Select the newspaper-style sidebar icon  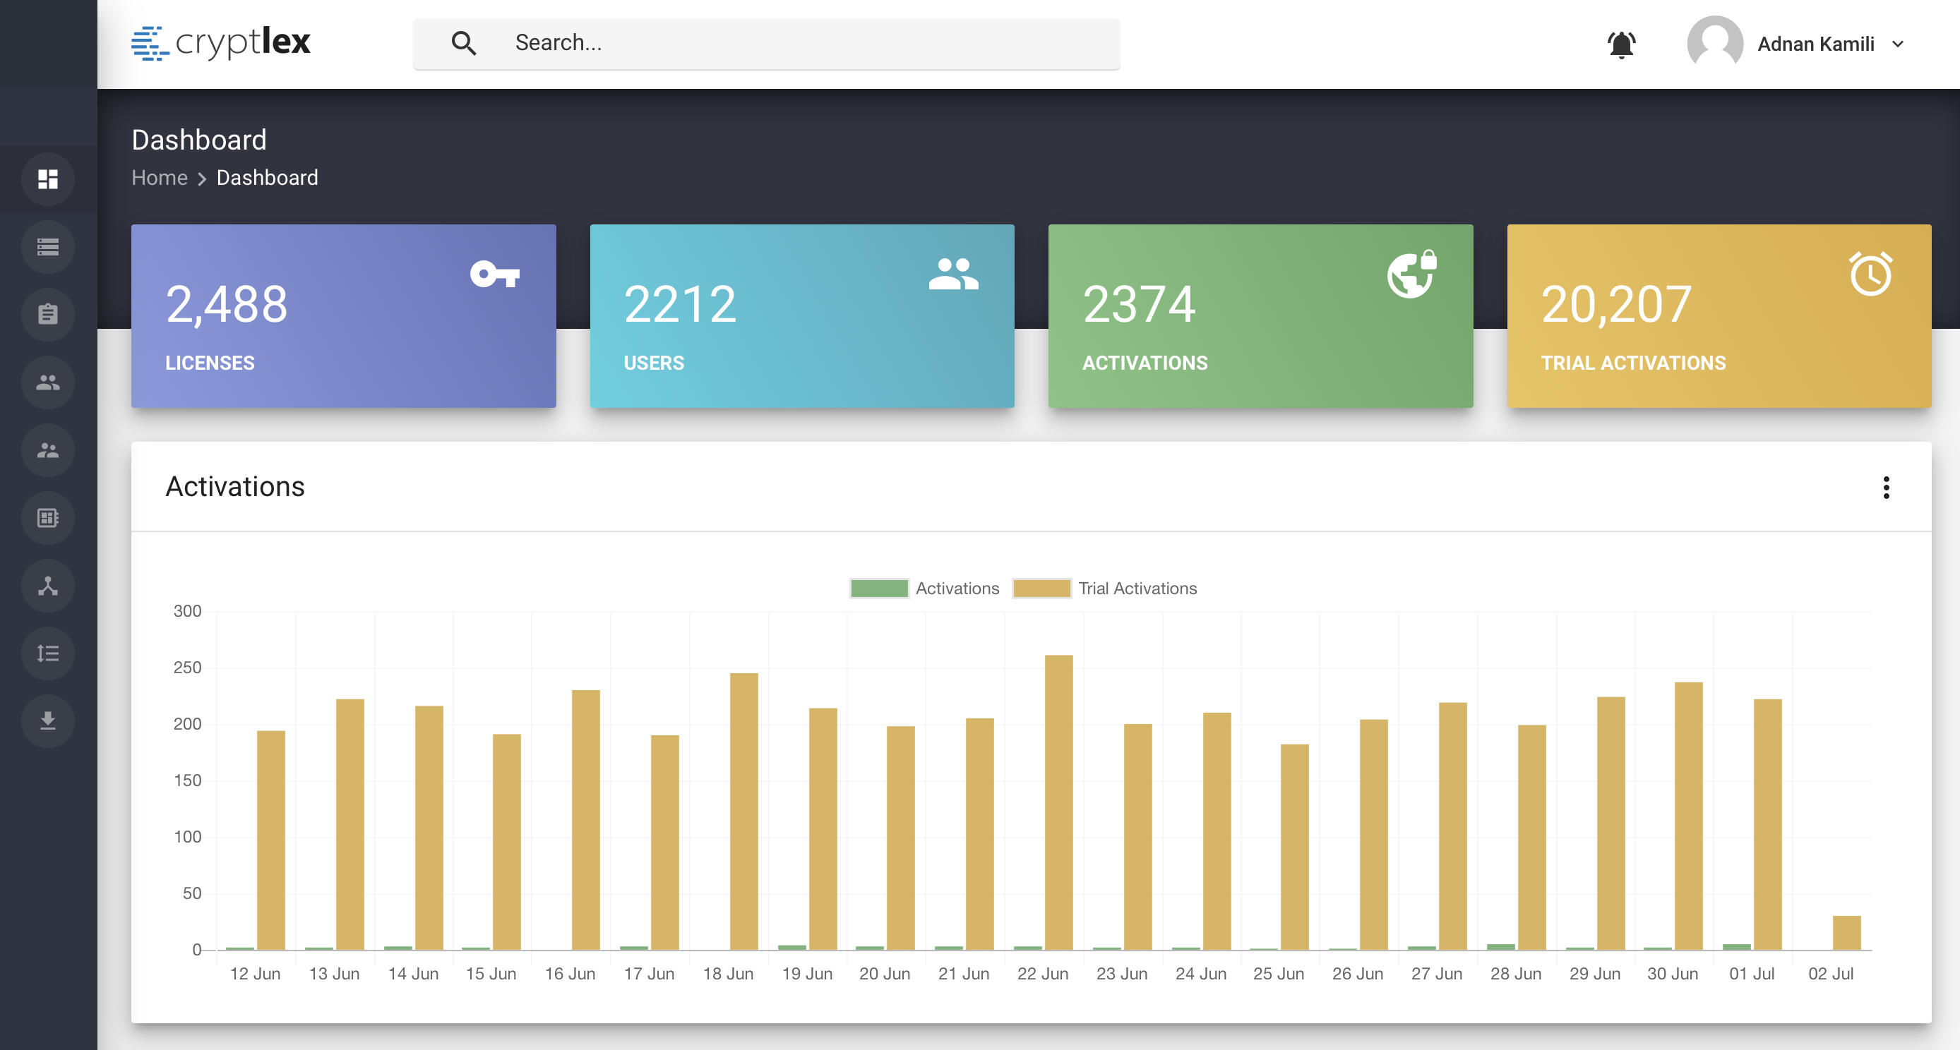48,518
